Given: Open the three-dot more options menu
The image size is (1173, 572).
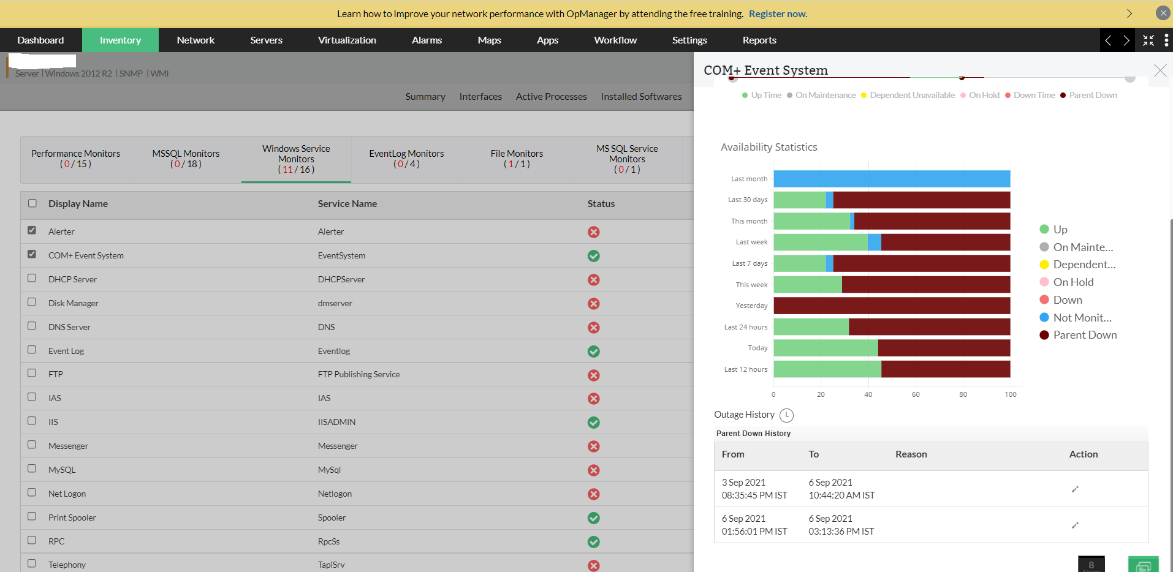Looking at the screenshot, I should tap(1166, 40).
